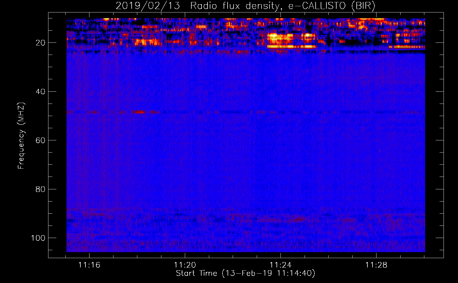Click the 60 frequency tick label
Screen dimensions: 458x283
coord(40,140)
